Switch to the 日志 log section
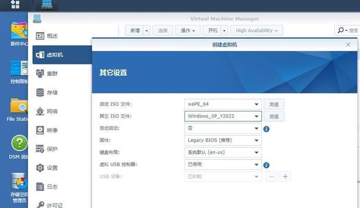The width and height of the screenshot is (360, 208). (x=52, y=187)
